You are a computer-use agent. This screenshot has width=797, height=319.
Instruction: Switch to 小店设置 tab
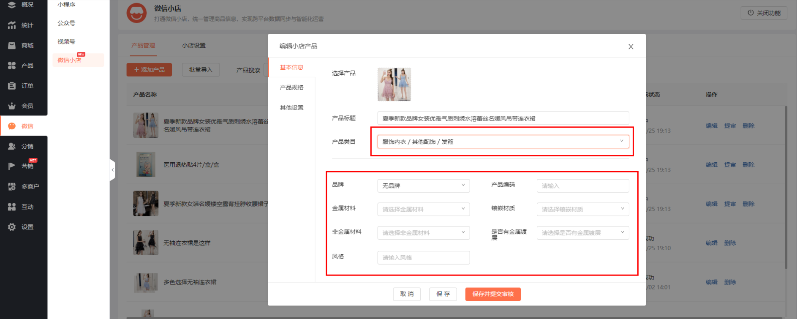point(194,45)
